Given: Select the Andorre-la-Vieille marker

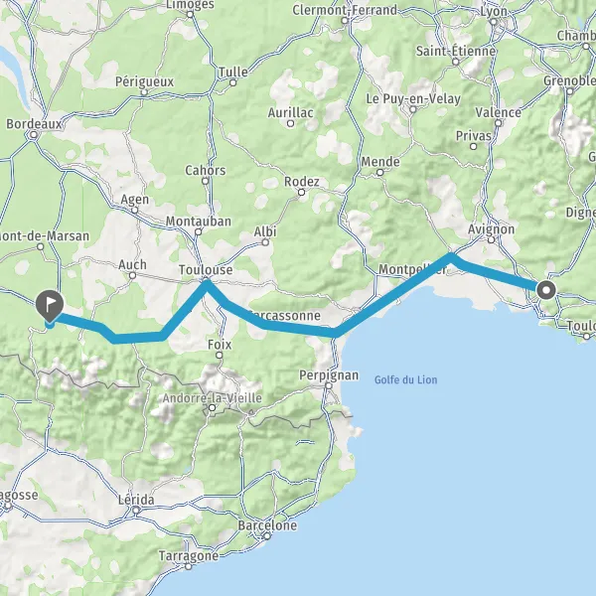Looking at the screenshot, I should click(x=213, y=408).
